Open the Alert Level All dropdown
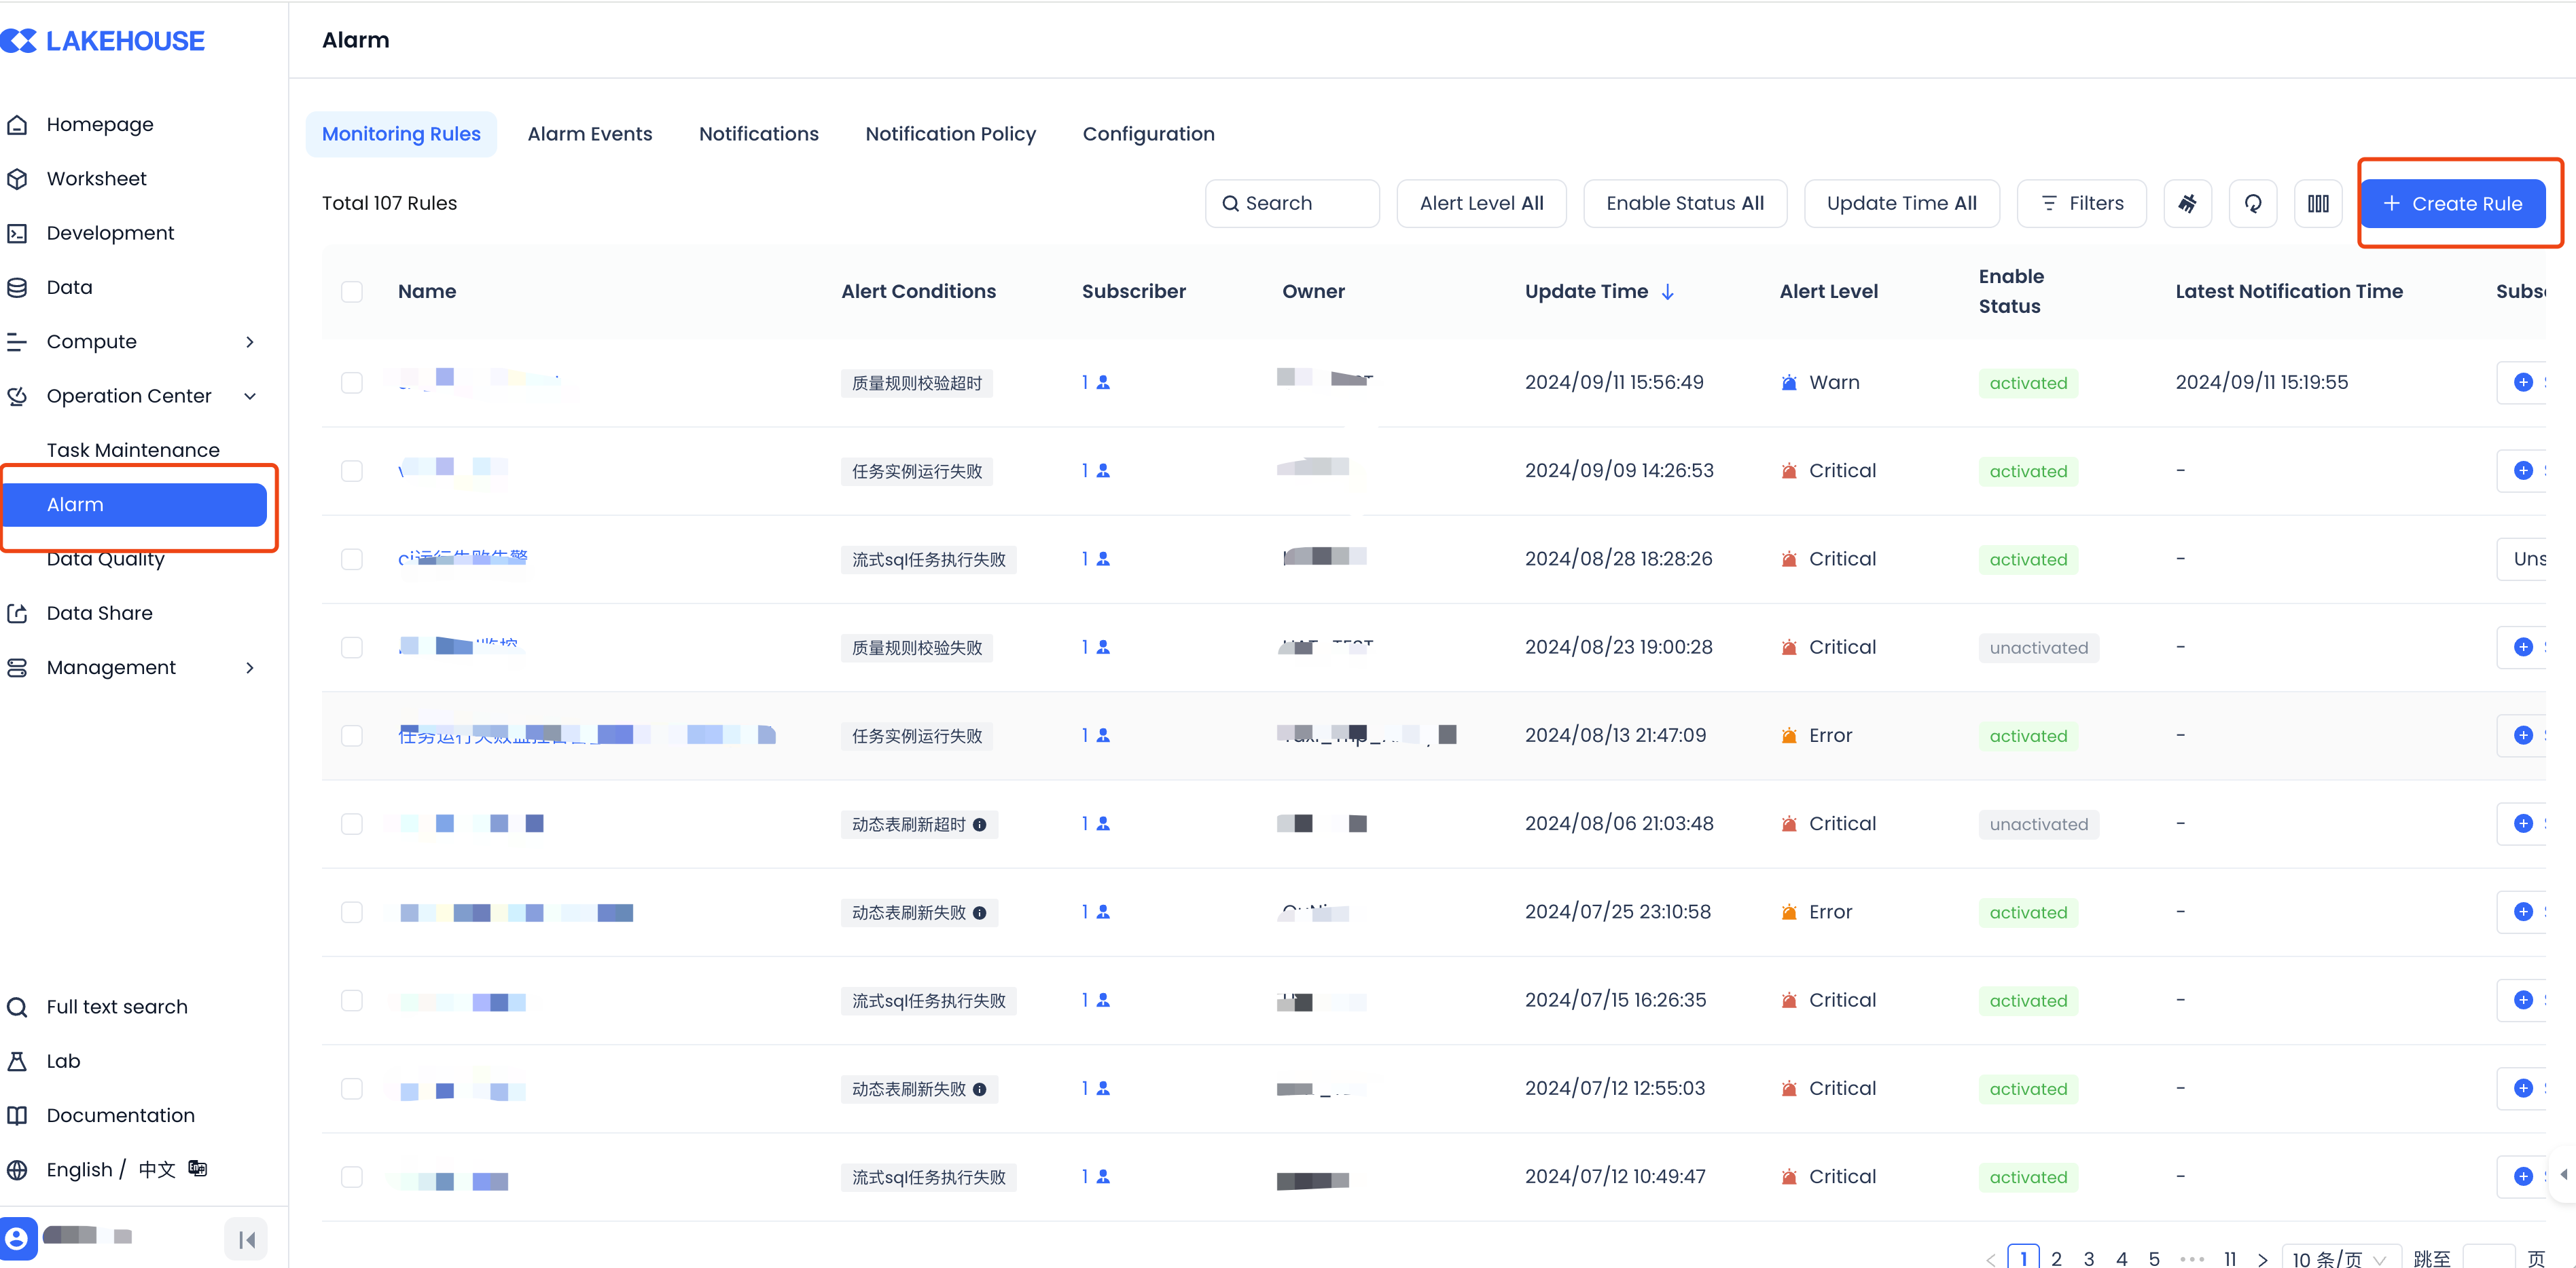This screenshot has height=1268, width=2576. (1481, 204)
